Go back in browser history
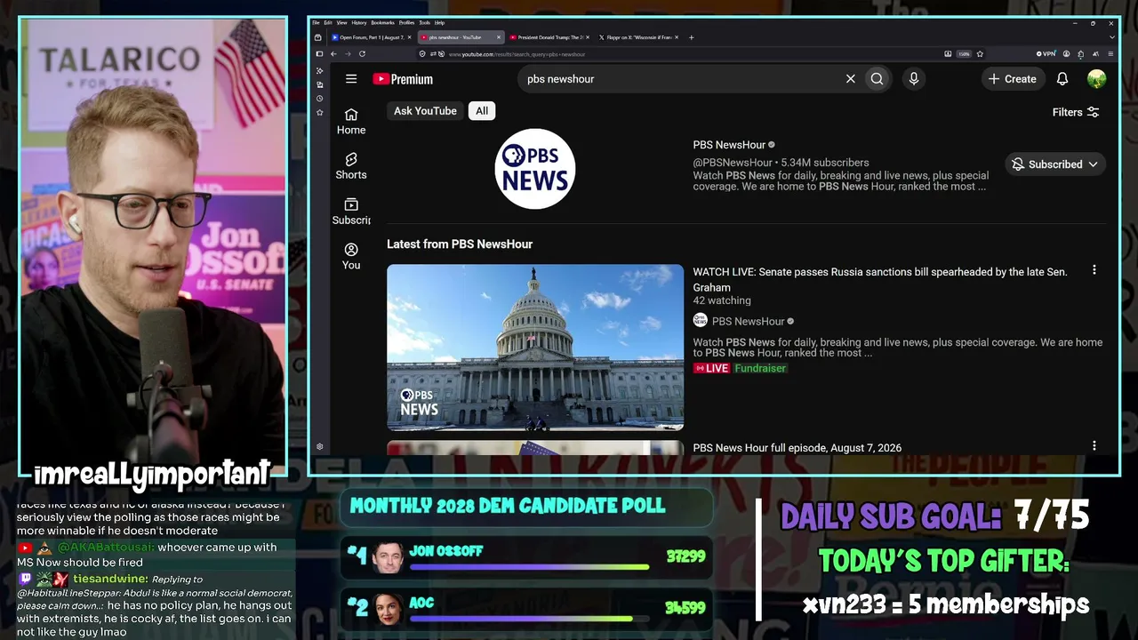Viewport: 1138px width, 640px height. tap(333, 54)
